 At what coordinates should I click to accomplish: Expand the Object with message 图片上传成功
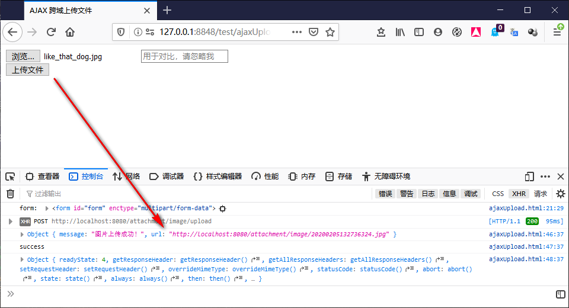click(x=22, y=235)
